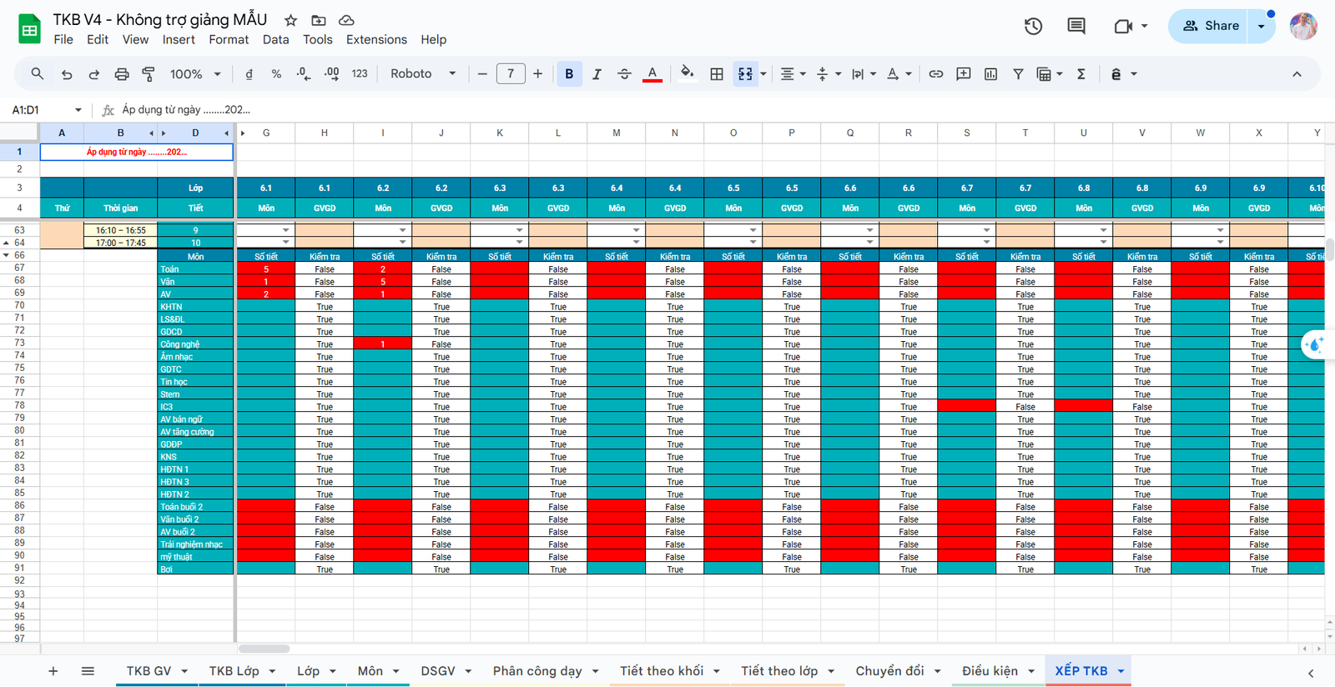
Task: Open the Extensions menu
Action: click(376, 40)
